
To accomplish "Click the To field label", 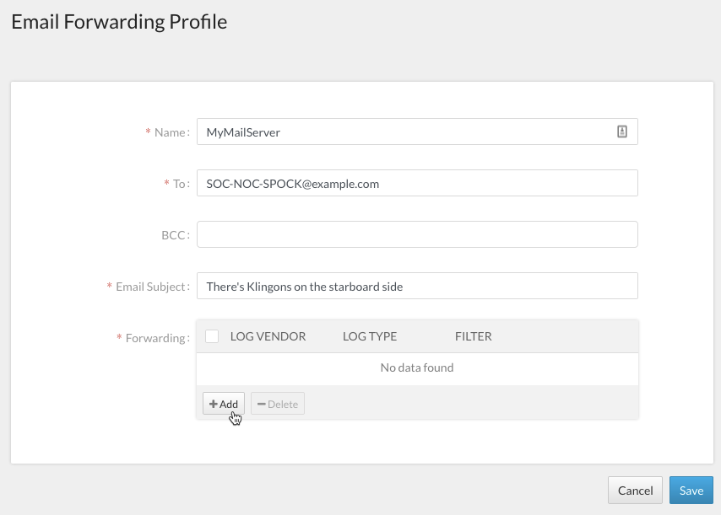I will pyautogui.click(x=180, y=184).
